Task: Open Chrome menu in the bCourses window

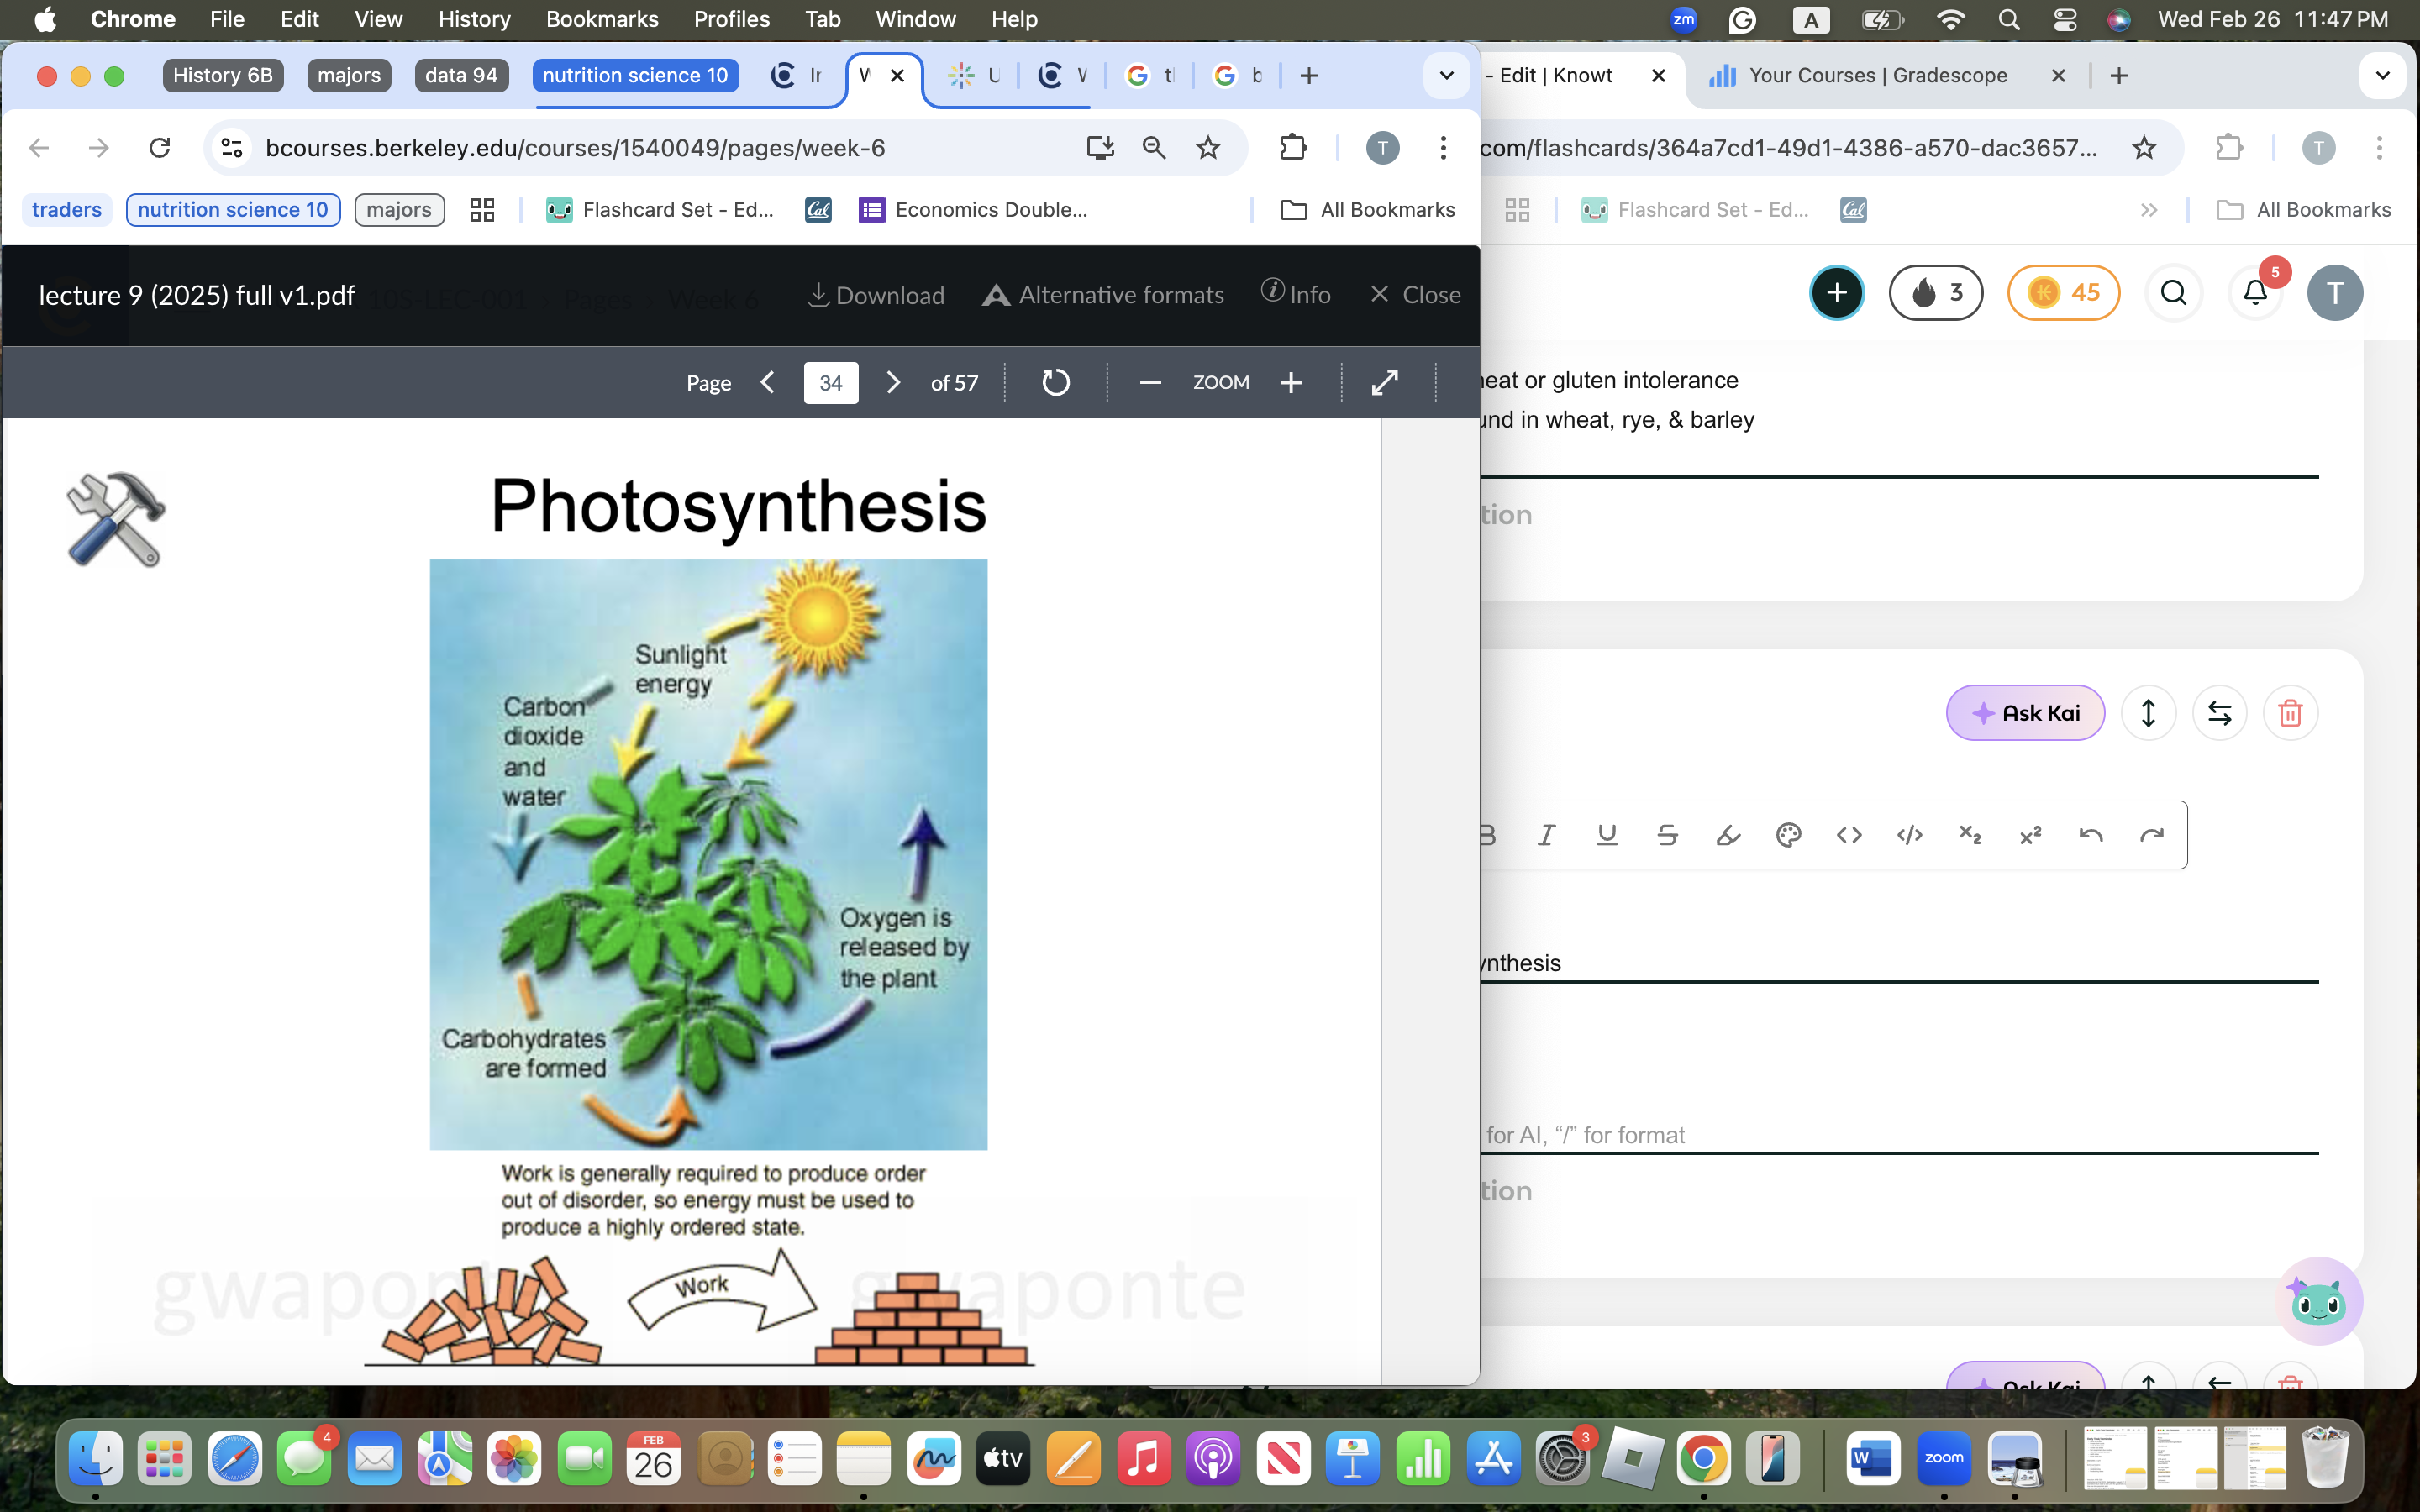Action: (x=1443, y=148)
